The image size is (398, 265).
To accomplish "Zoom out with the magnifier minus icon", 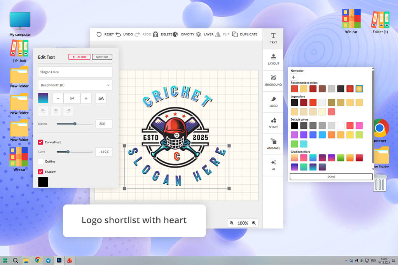I will tap(232, 223).
